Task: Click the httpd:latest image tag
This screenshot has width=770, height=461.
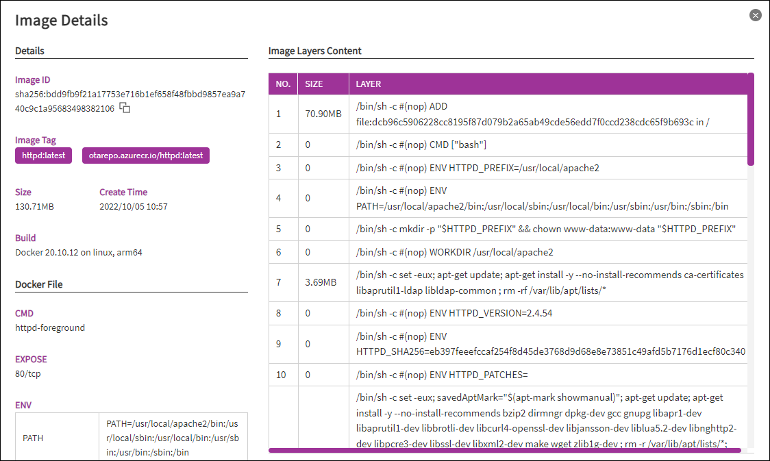Action: click(43, 155)
